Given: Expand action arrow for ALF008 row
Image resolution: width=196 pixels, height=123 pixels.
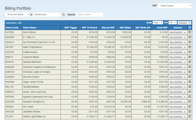Looking at the screenshot, I should (185, 32).
